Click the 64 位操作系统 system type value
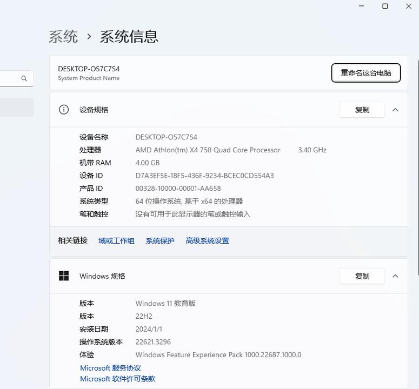 pyautogui.click(x=189, y=202)
